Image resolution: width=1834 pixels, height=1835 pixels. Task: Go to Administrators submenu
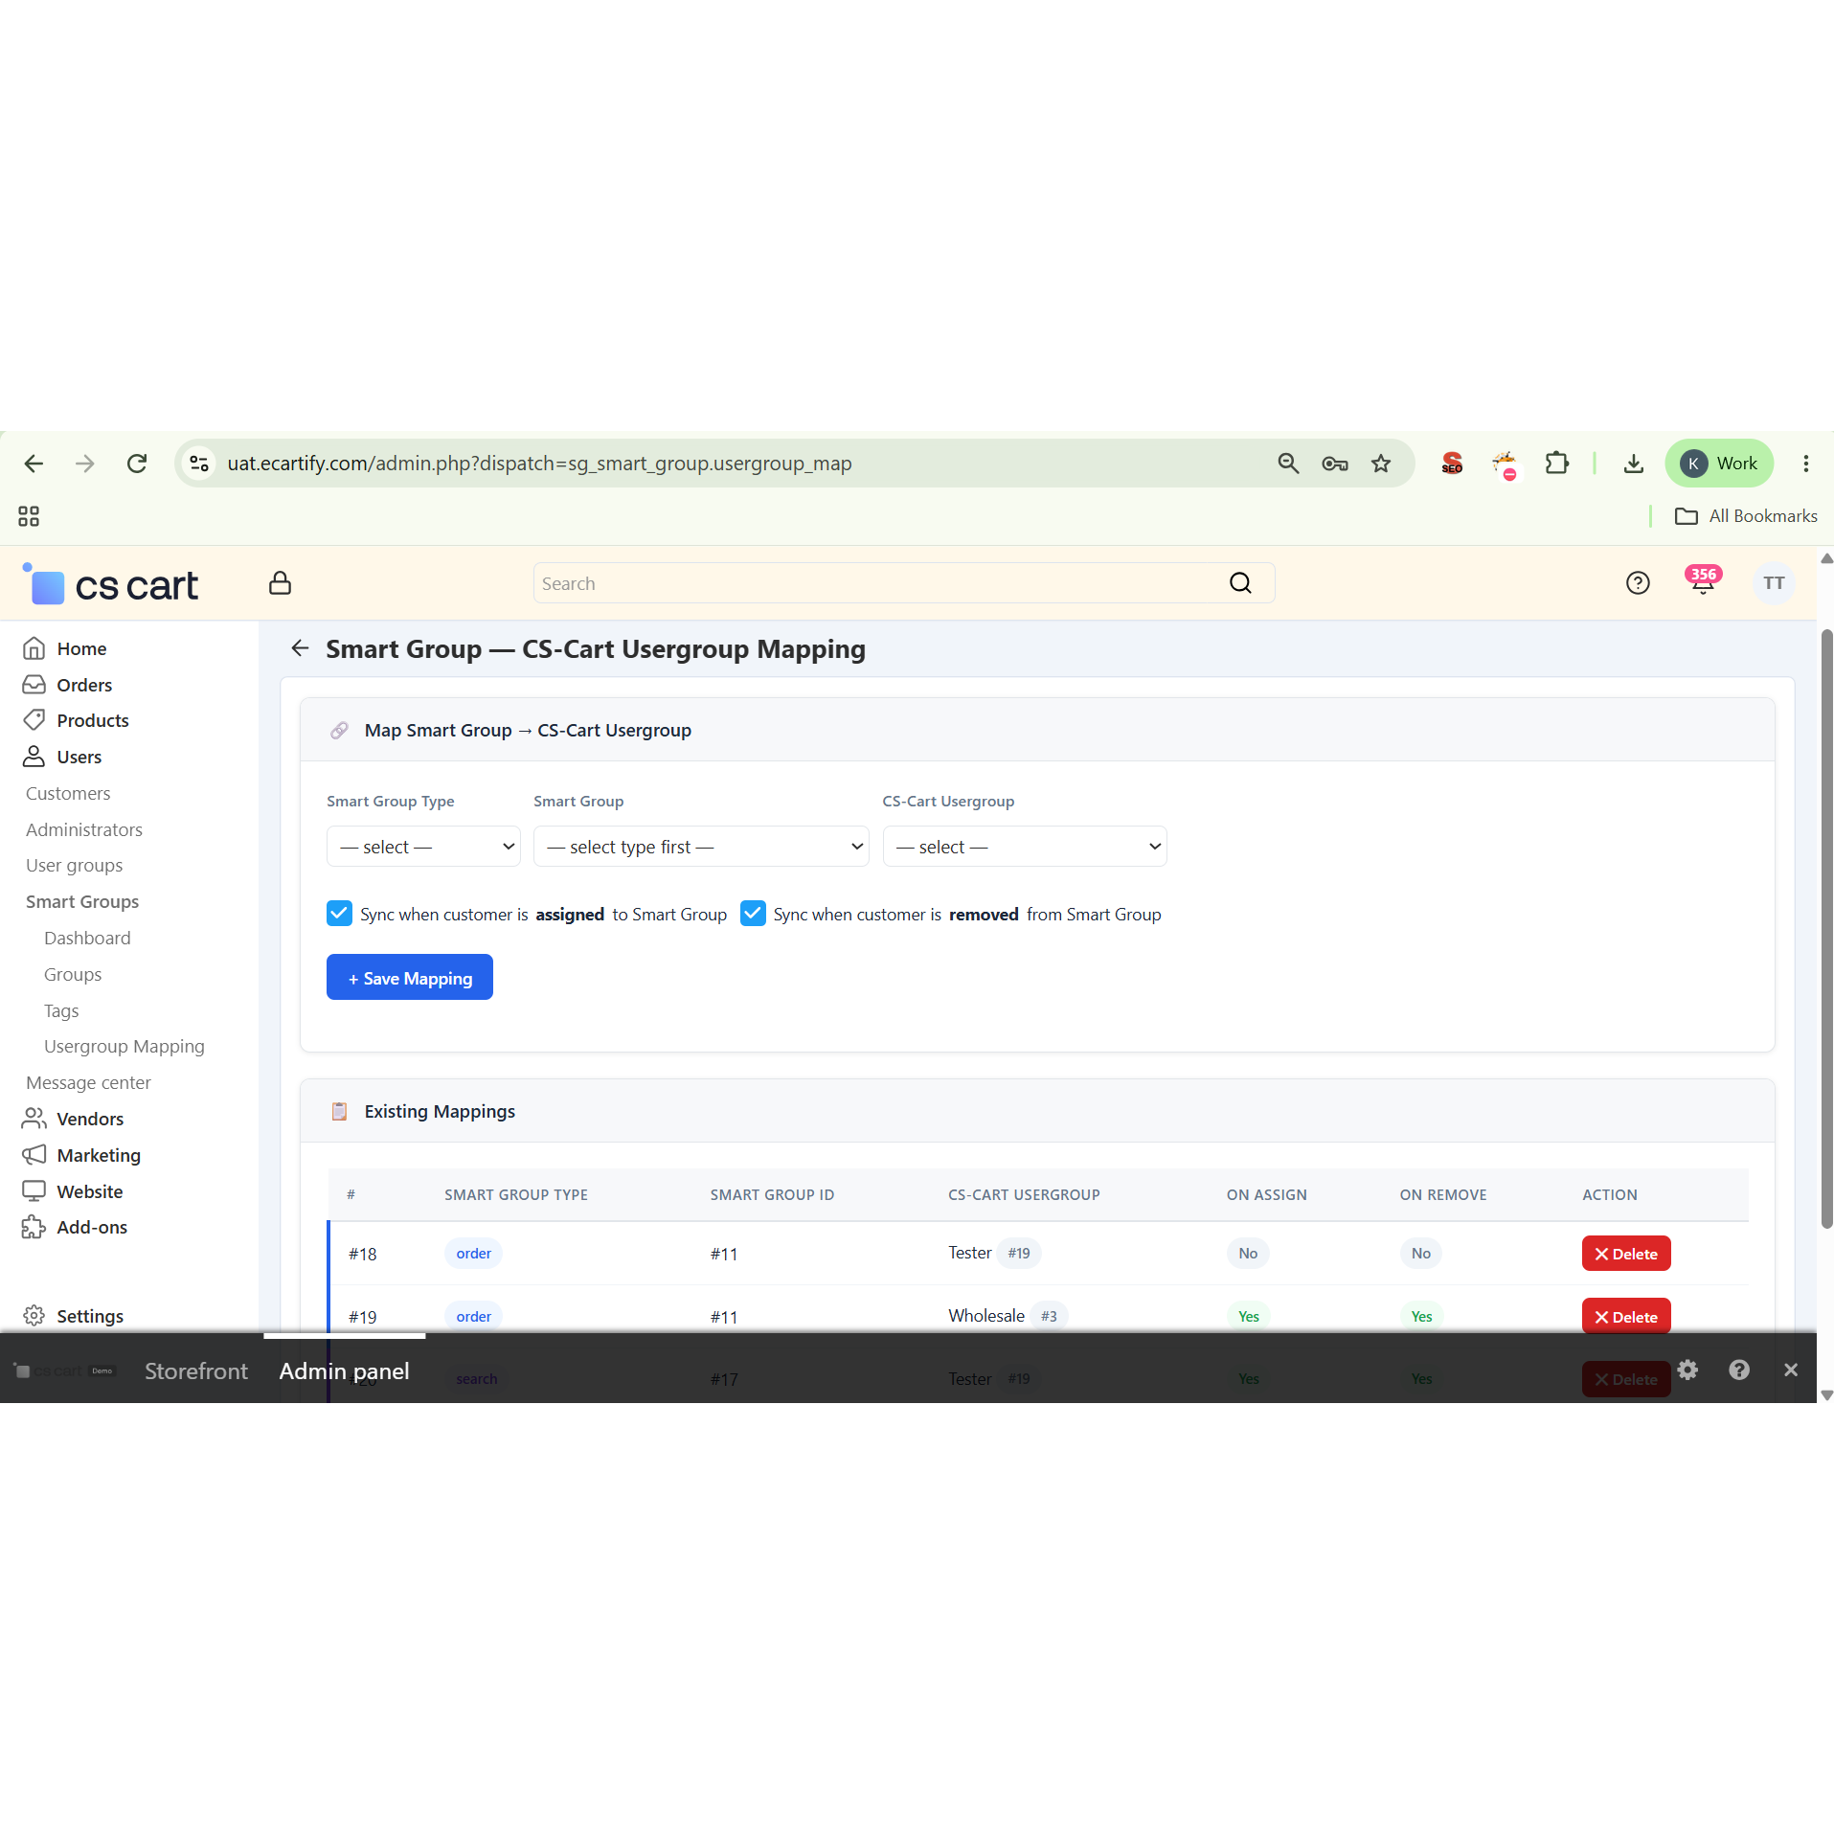point(84,829)
